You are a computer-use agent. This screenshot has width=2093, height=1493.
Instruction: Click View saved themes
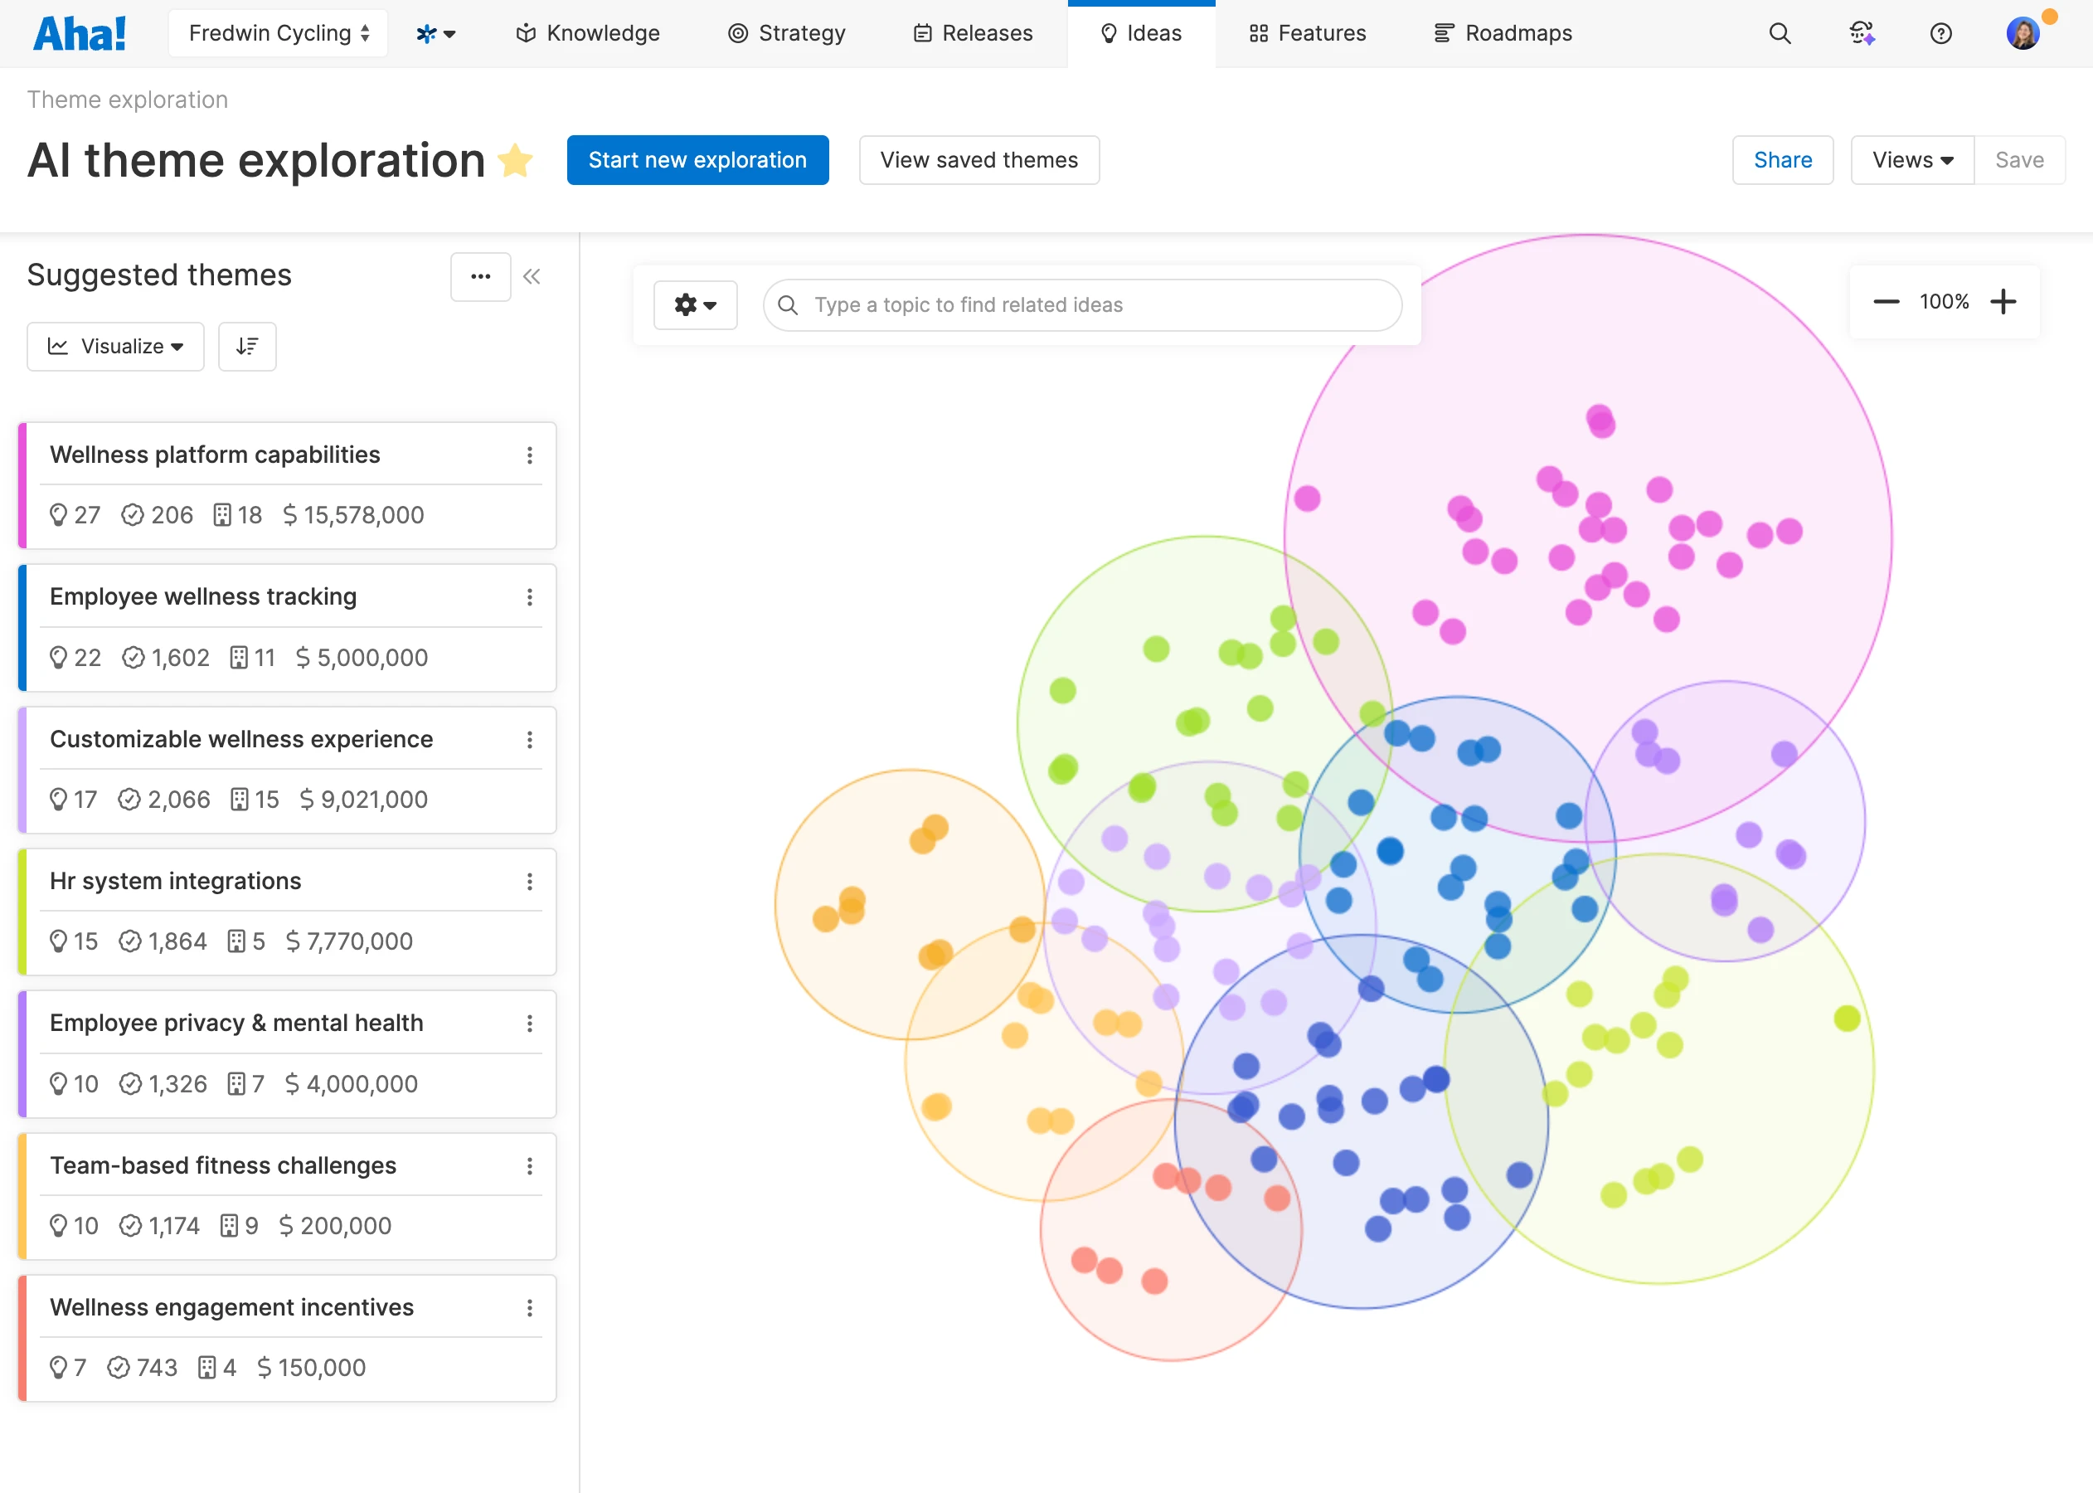click(979, 160)
